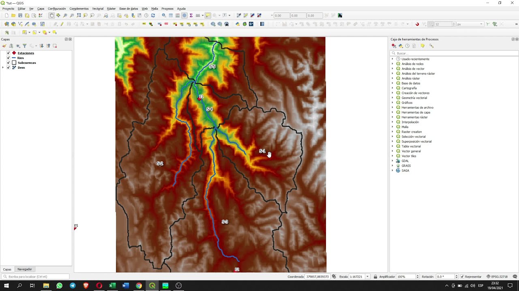Zoom to full extent
The height and width of the screenshot is (291, 519).
coord(79,15)
